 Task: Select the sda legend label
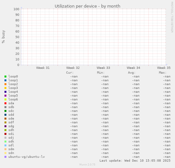(x=11, y=103)
